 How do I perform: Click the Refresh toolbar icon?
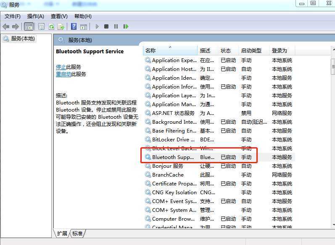point(51,27)
